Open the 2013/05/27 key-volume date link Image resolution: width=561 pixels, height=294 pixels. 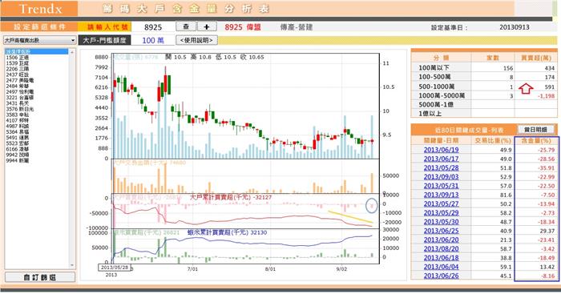[x=441, y=203]
